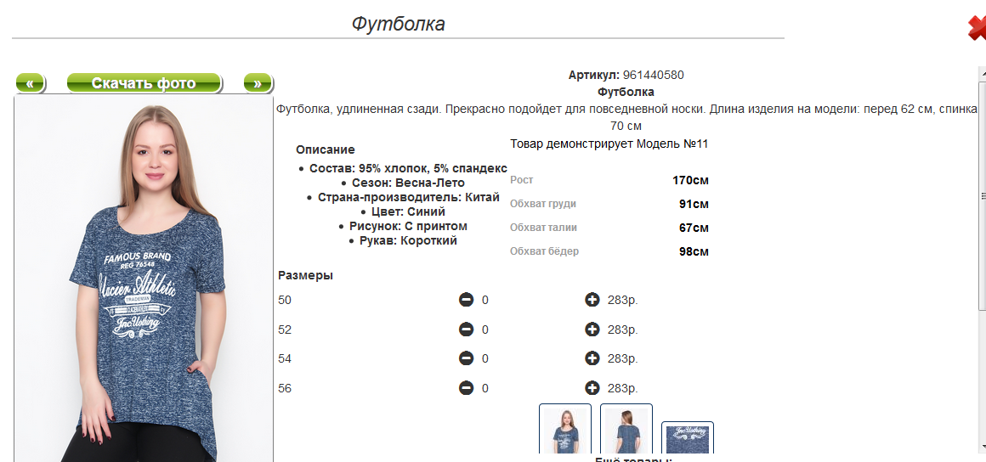The width and height of the screenshot is (986, 462).
Task: Close the product popup with red X
Action: 977,28
